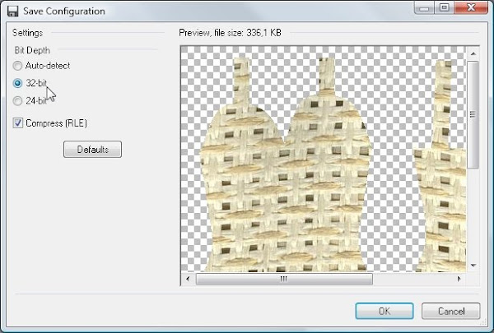Click the horizontal scrollbar thumb in preview
494x333 pixels.
coord(284,279)
